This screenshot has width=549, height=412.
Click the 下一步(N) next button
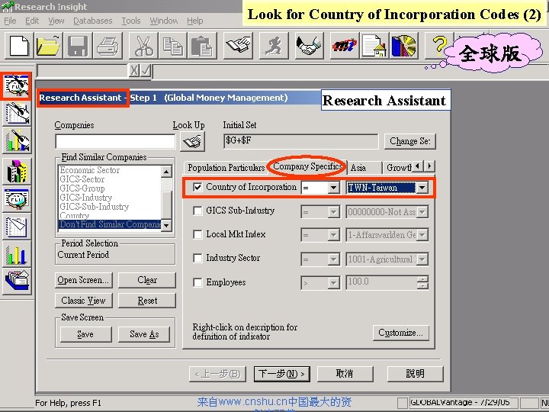(281, 374)
